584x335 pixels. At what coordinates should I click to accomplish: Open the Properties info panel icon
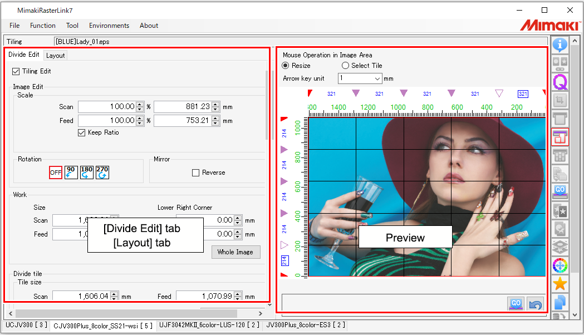tap(560, 45)
